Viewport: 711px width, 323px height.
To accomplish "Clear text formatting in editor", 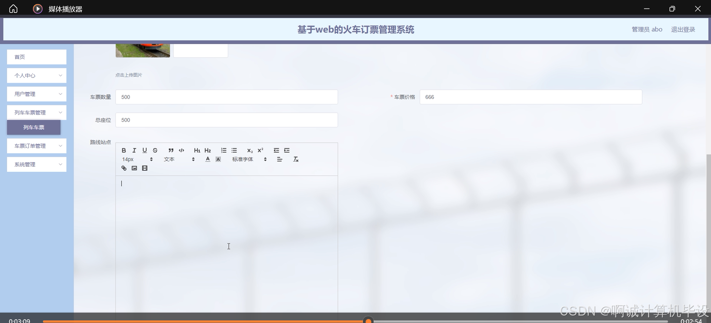I will (296, 159).
